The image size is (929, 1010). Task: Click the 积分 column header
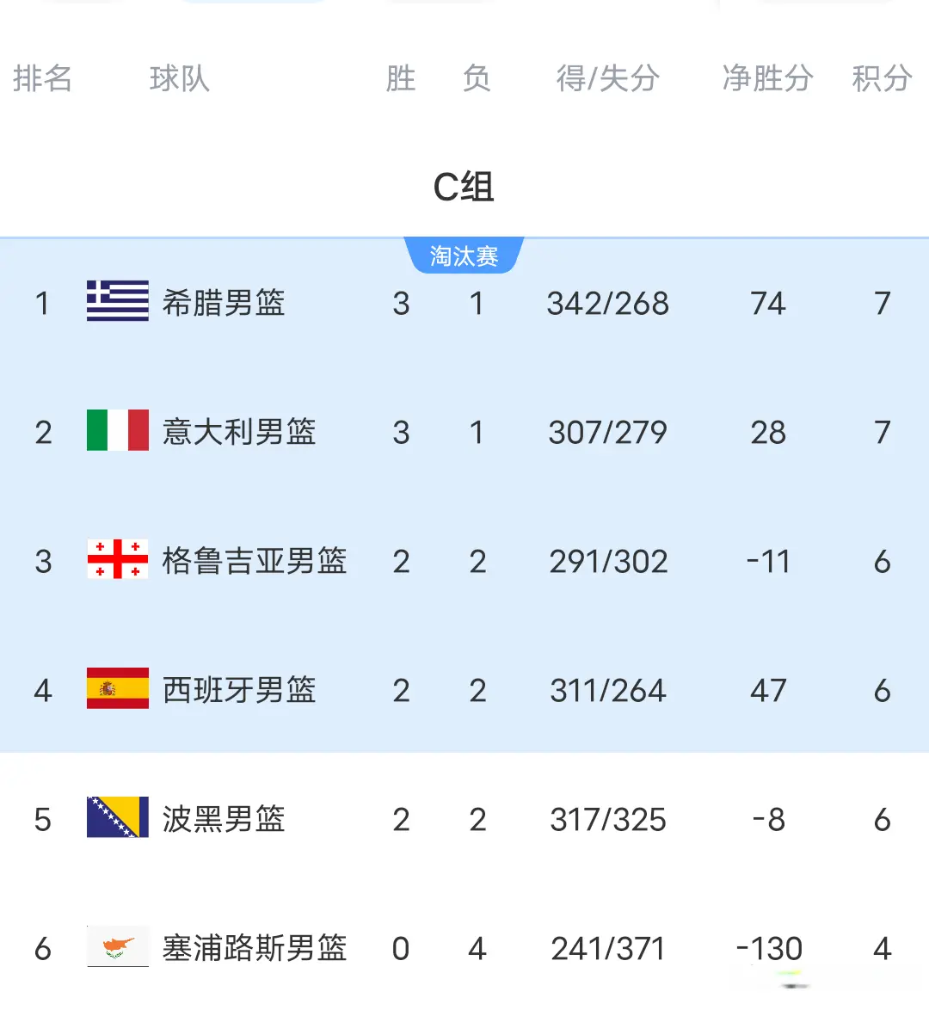pyautogui.click(x=882, y=78)
